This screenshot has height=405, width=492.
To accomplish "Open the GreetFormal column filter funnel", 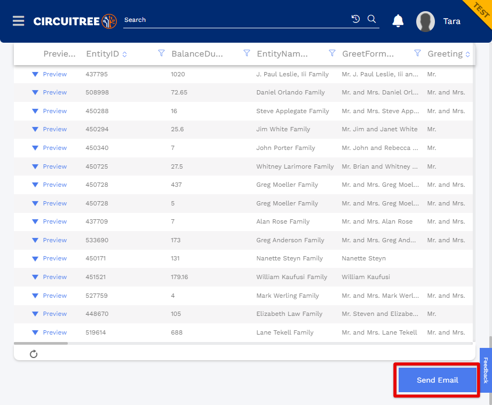I will coord(417,53).
